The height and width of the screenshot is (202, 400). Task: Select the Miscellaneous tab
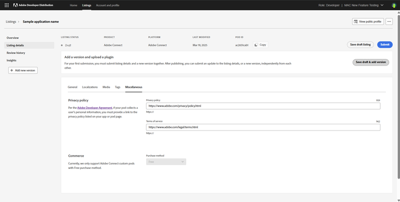(x=134, y=87)
